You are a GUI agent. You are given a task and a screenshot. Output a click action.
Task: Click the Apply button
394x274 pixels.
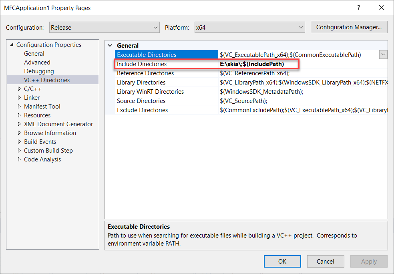[369, 262]
